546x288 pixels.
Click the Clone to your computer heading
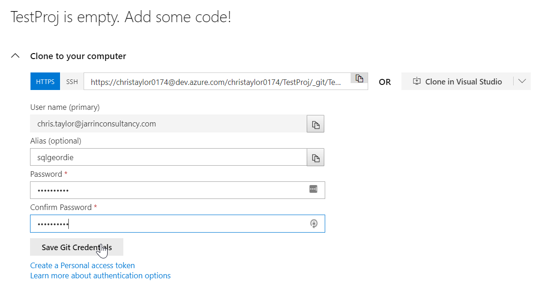pos(78,56)
